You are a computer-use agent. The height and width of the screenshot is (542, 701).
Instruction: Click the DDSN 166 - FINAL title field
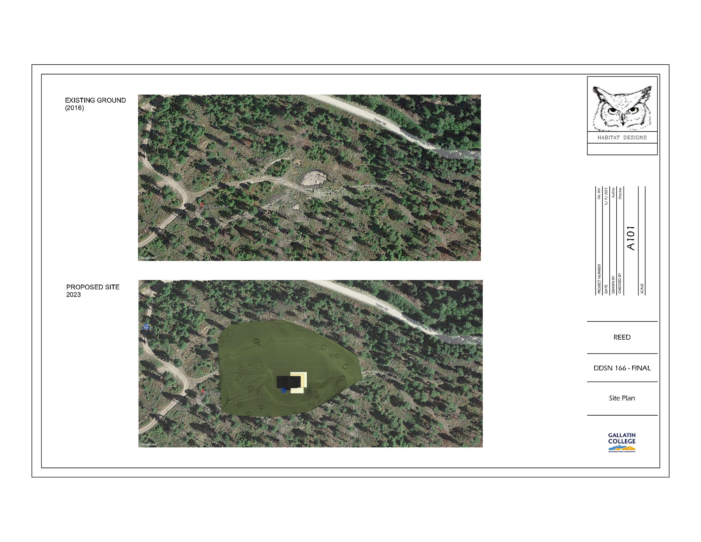click(x=622, y=368)
